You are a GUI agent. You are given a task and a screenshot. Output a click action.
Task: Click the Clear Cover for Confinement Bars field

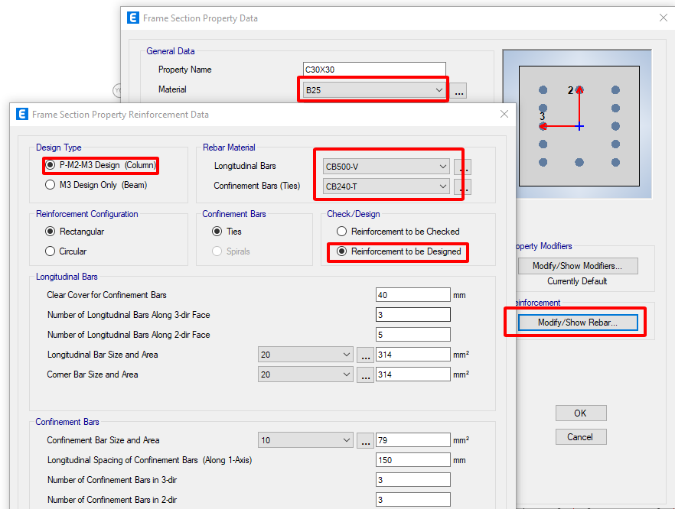click(x=412, y=295)
